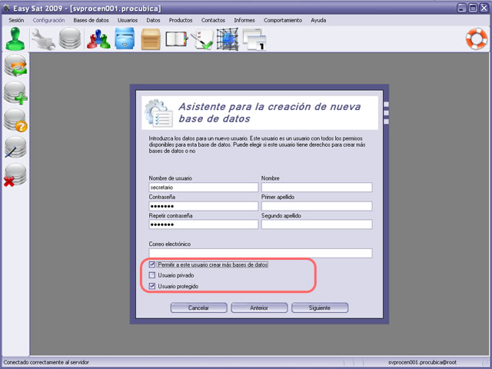Open the wrench configuration tool icon
Viewport: 492px width, 369px height.
tap(43, 39)
